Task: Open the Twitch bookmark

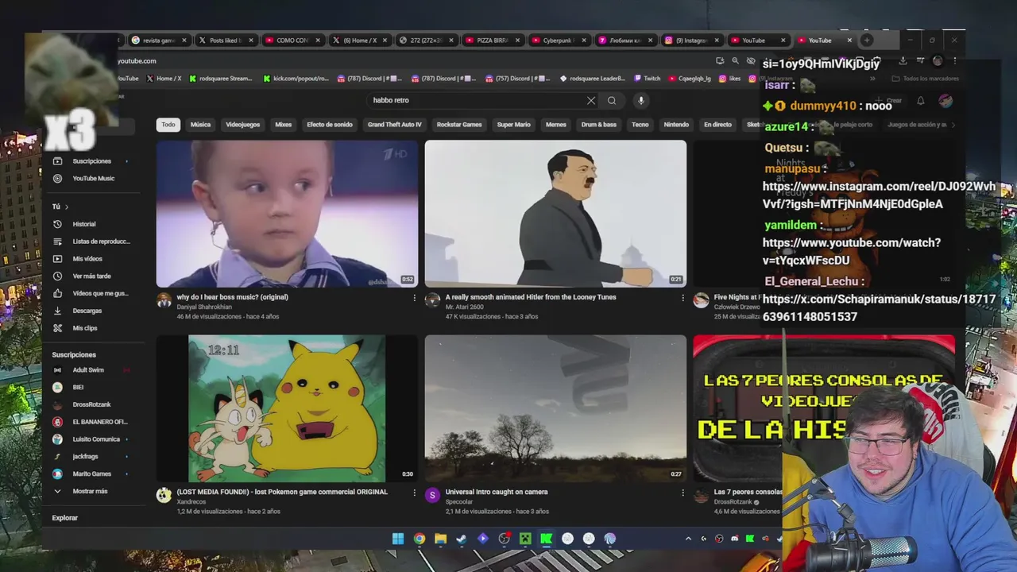Action: (647, 79)
